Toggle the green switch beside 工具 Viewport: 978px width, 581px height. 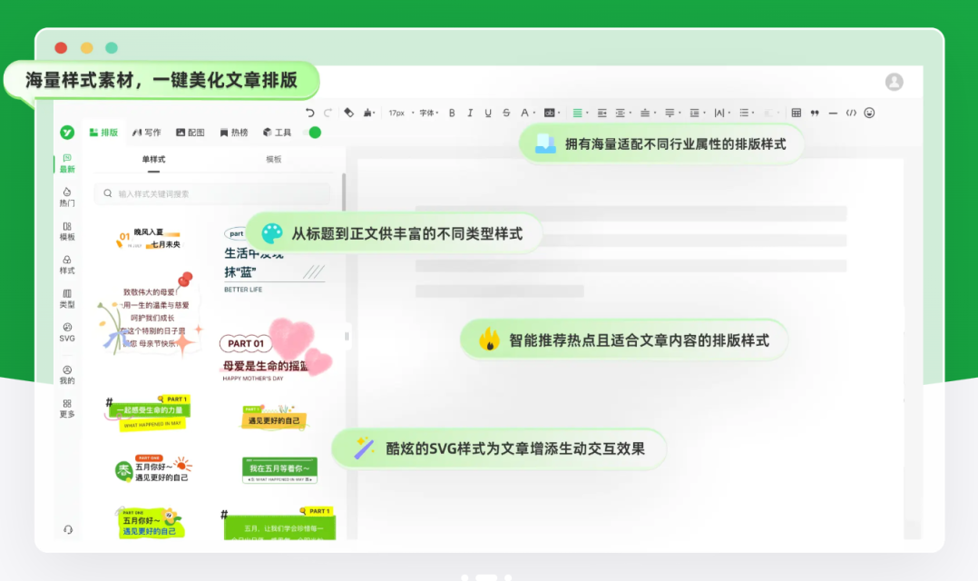point(314,133)
